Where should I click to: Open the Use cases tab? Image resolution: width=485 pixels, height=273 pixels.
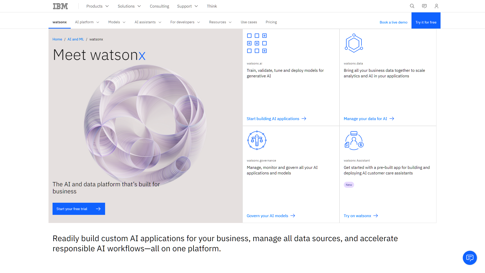click(x=249, y=22)
